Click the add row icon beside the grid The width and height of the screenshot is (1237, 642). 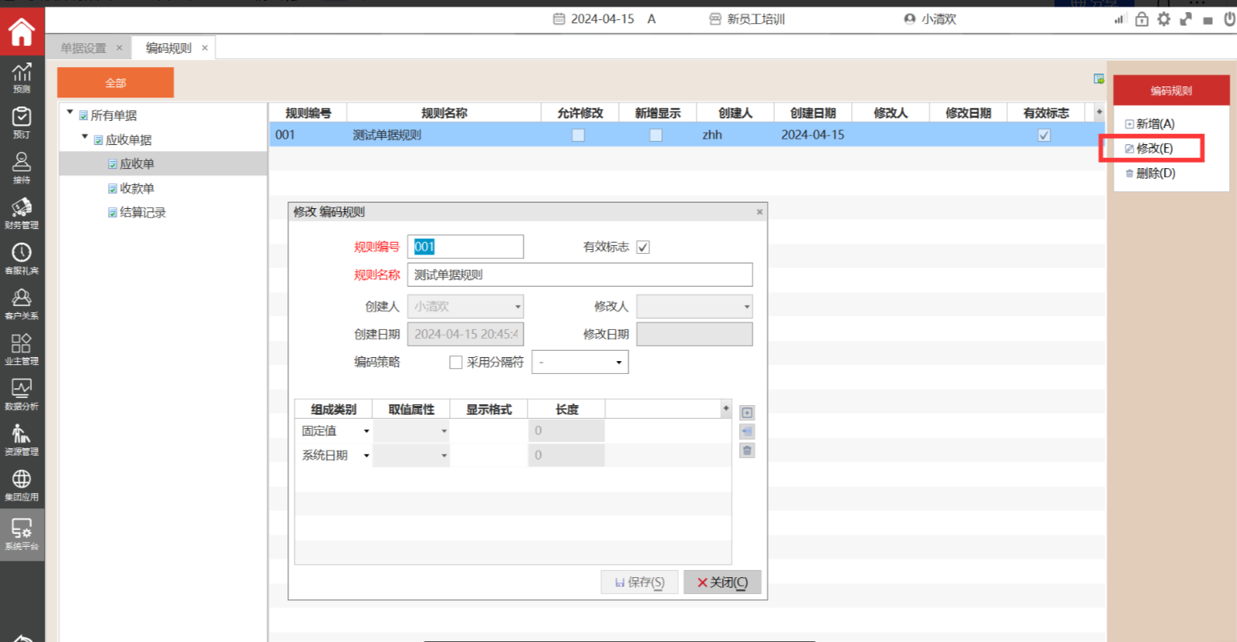747,413
